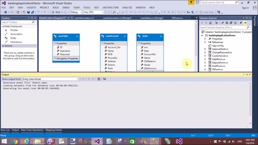Open the feedback speech bubble icon
Viewport: 258px width, 145px height.
197,2
